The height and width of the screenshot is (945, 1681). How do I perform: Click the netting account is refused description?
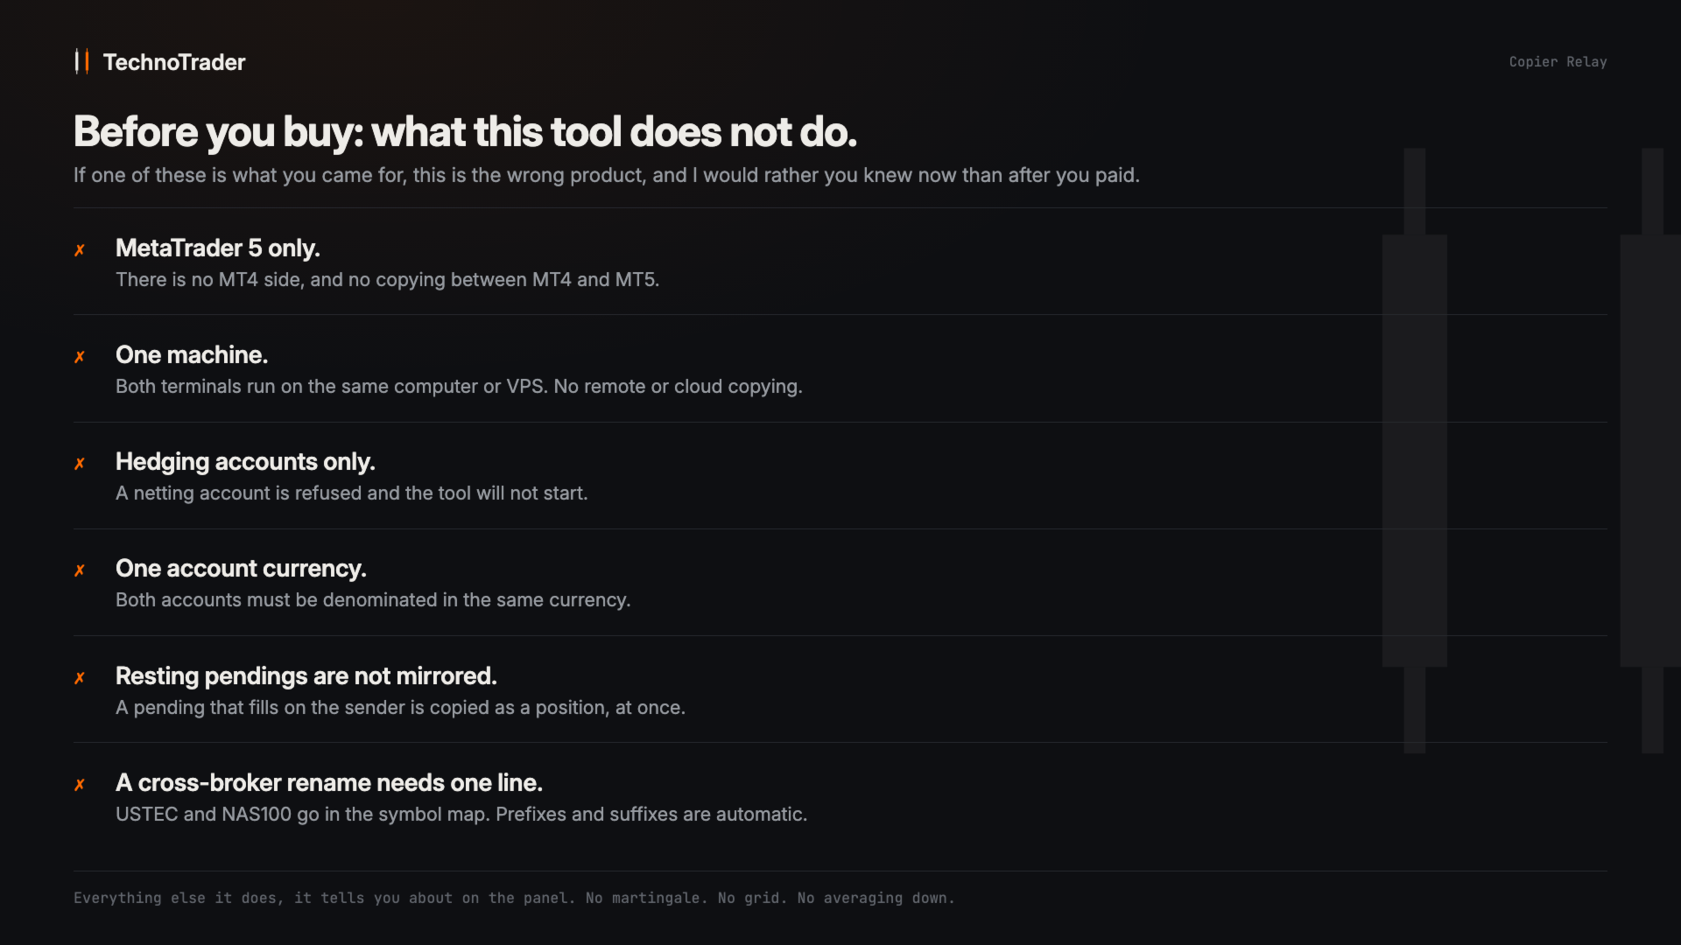[351, 493]
